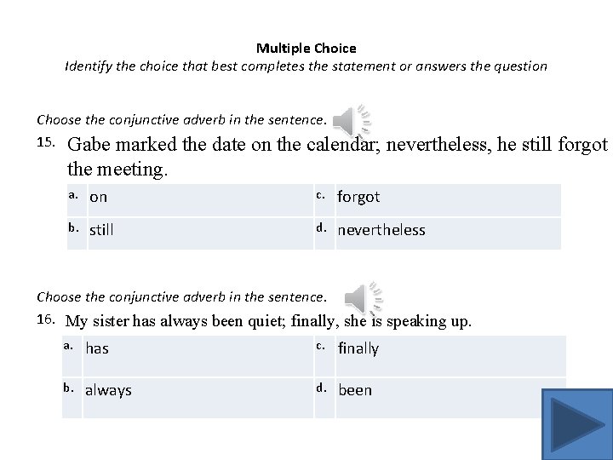Choose 'nevertheless' option in question 15
The height and width of the screenshot is (460, 613).
tap(381, 230)
